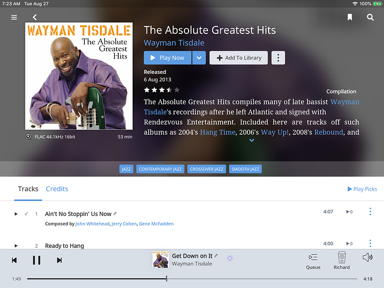Skip to the next track
This screenshot has width=384, height=288.
(x=59, y=260)
